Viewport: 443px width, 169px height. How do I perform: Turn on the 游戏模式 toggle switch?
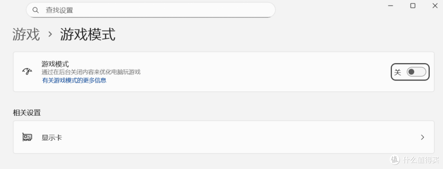pos(416,72)
